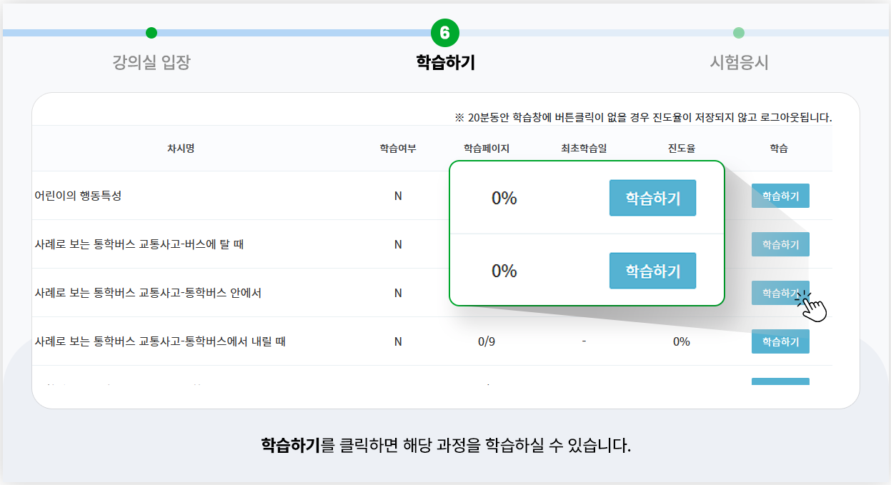Click 학습하기 button in 버스에 탈 때 row

click(x=780, y=244)
